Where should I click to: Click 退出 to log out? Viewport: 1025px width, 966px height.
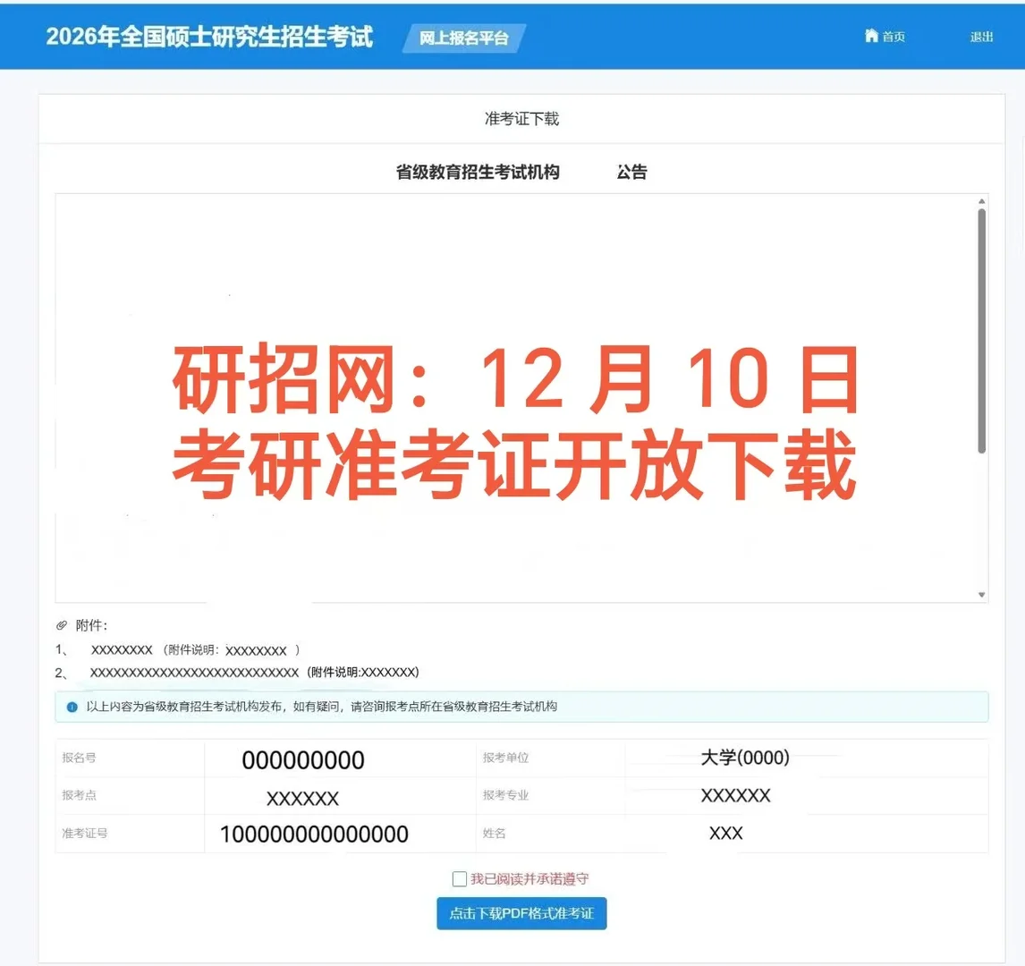pos(981,37)
